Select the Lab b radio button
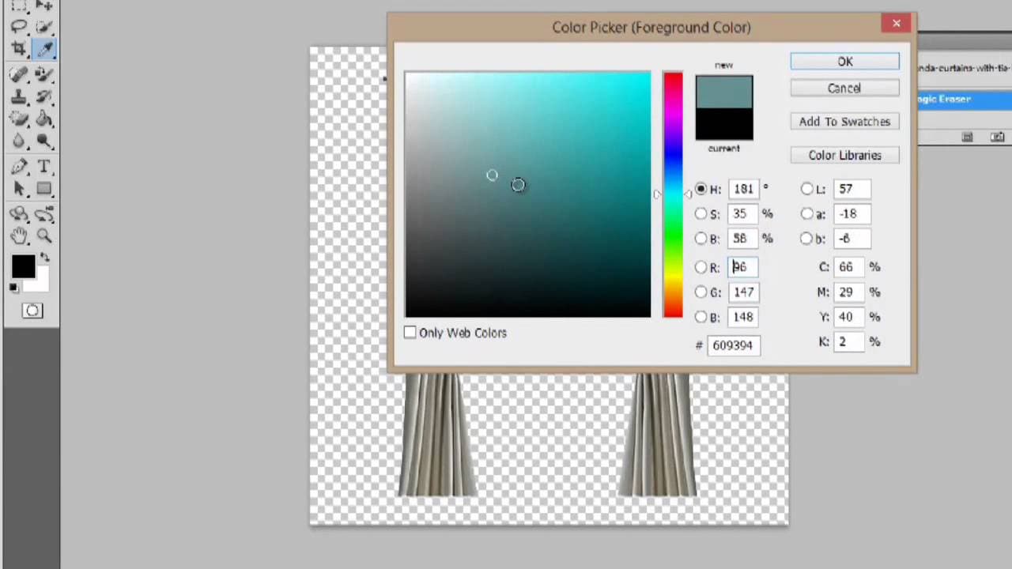 [x=806, y=239]
